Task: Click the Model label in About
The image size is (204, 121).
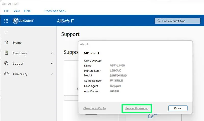Action: pyautogui.click(x=88, y=75)
